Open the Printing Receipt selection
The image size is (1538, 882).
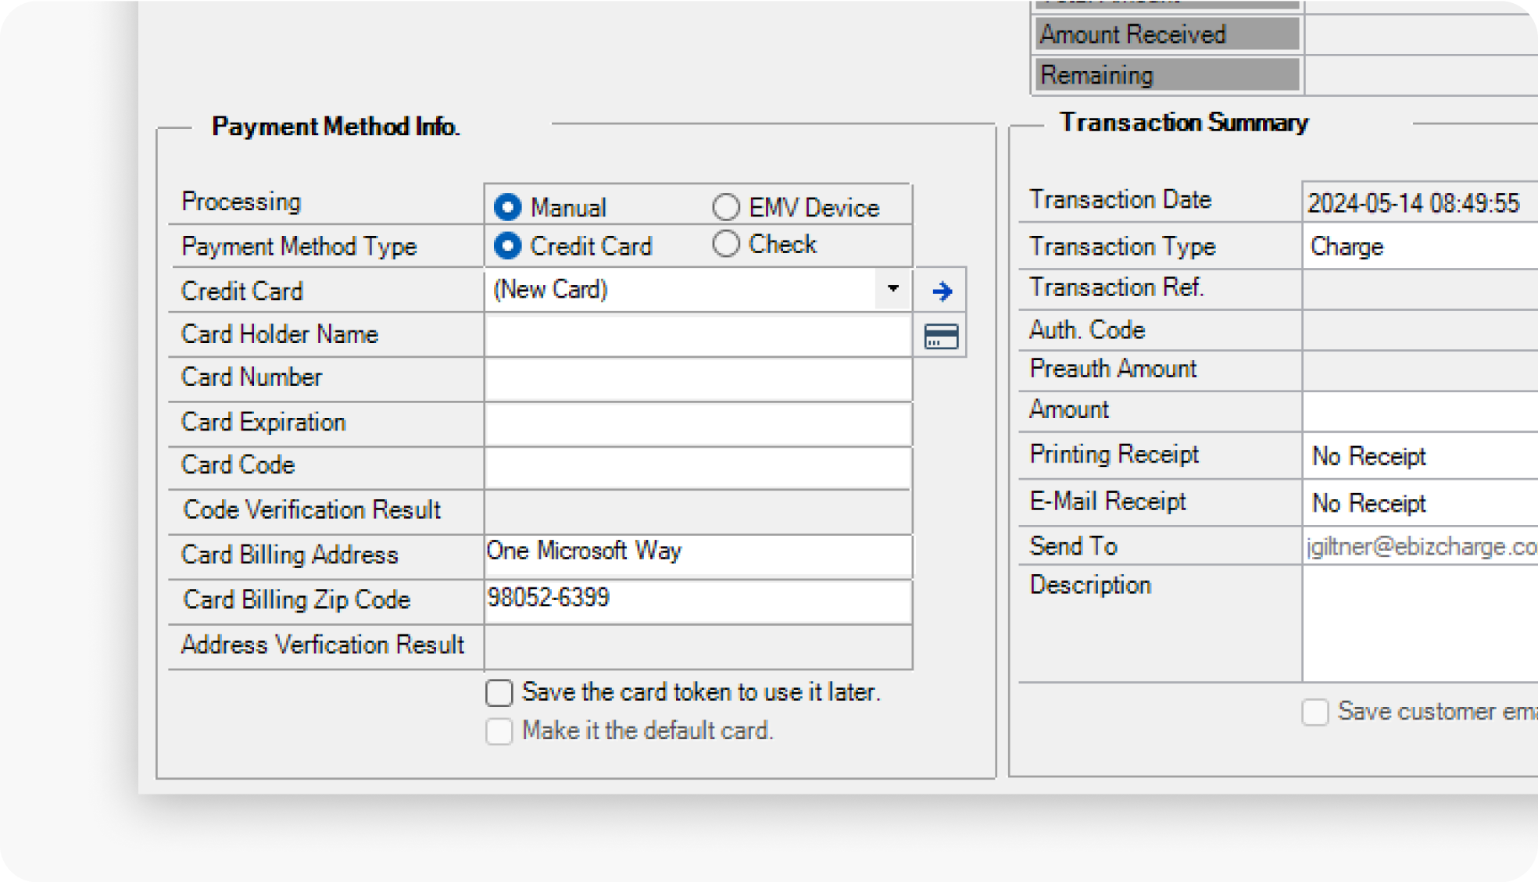point(1418,456)
